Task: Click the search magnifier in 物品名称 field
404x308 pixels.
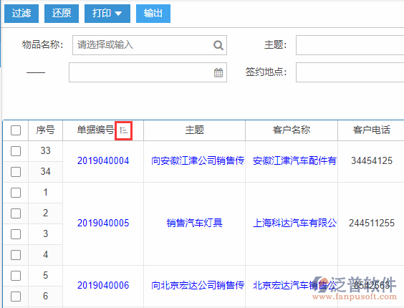Action: [218, 45]
